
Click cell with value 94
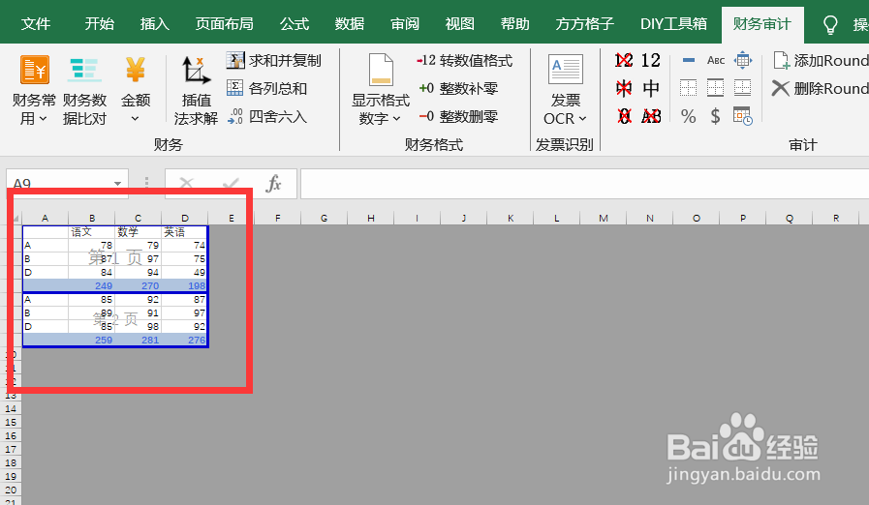point(138,273)
